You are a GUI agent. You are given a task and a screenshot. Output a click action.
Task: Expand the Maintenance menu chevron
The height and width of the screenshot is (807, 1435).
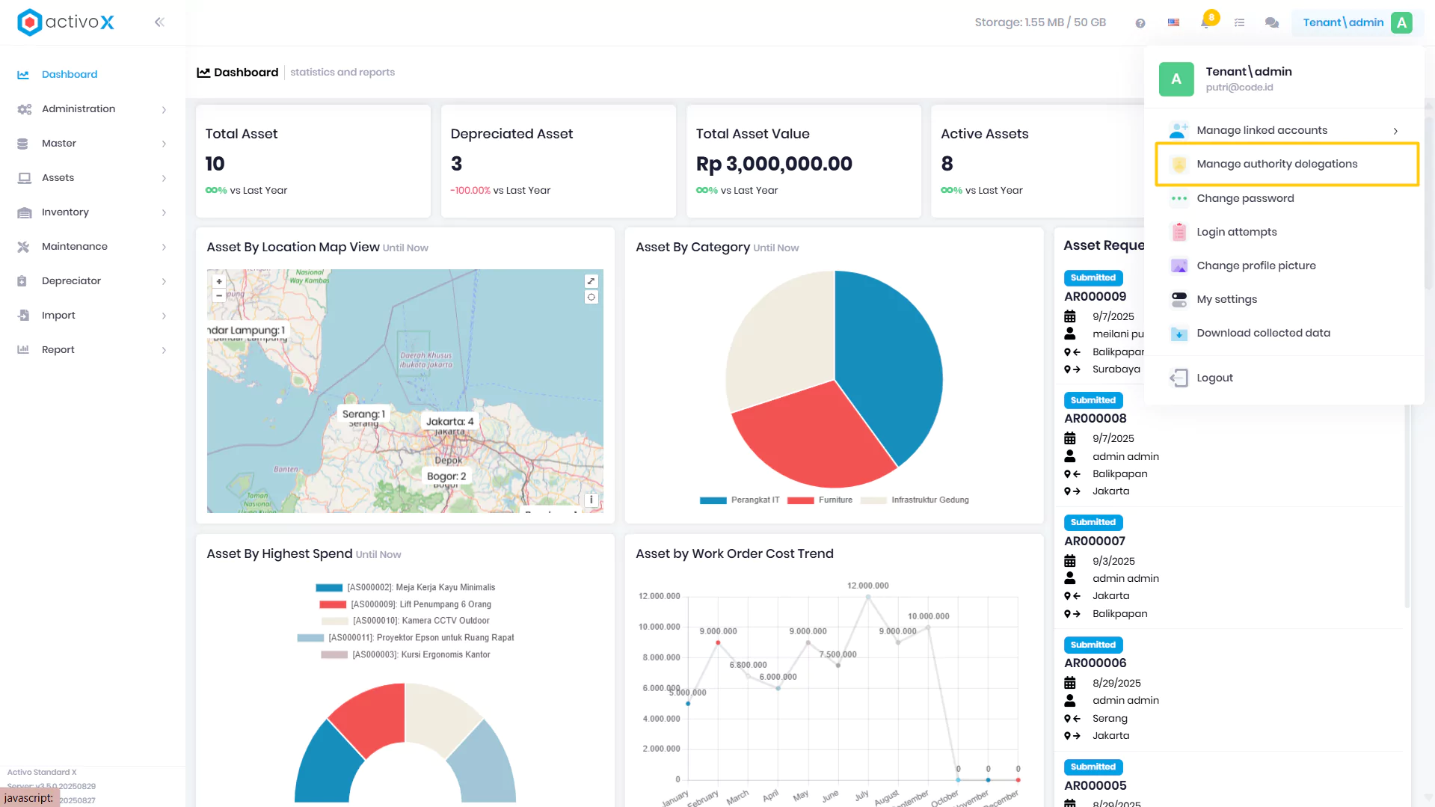(x=164, y=248)
